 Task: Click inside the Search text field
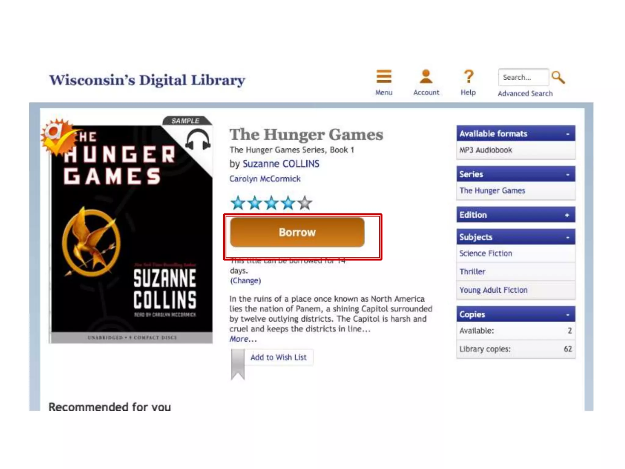[523, 77]
